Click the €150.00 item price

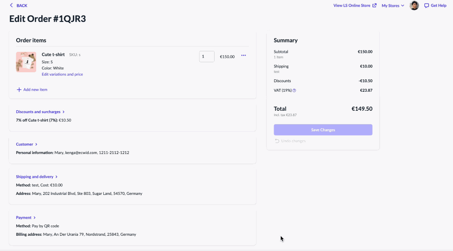(x=227, y=57)
